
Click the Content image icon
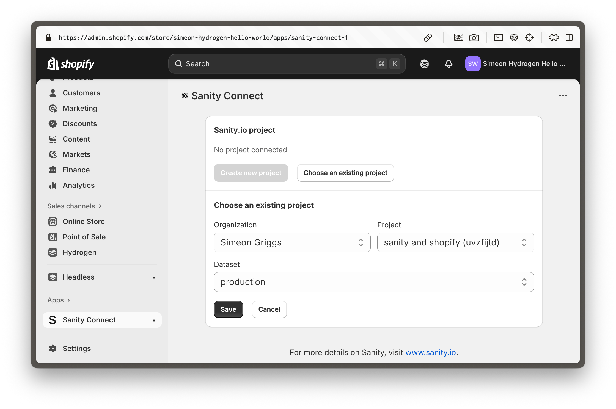point(53,139)
